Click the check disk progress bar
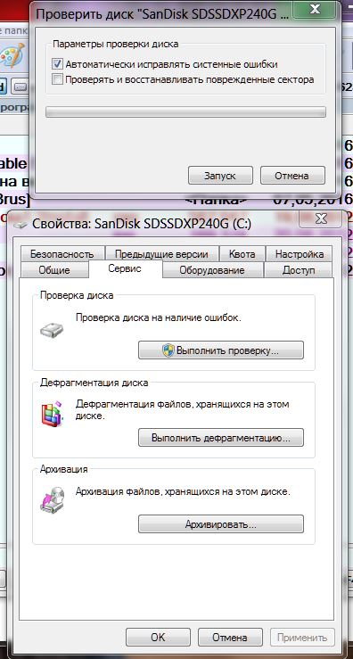The width and height of the screenshot is (353, 659). [x=185, y=111]
